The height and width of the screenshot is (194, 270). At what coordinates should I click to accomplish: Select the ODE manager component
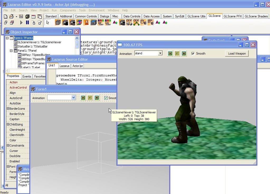tap(129, 22)
